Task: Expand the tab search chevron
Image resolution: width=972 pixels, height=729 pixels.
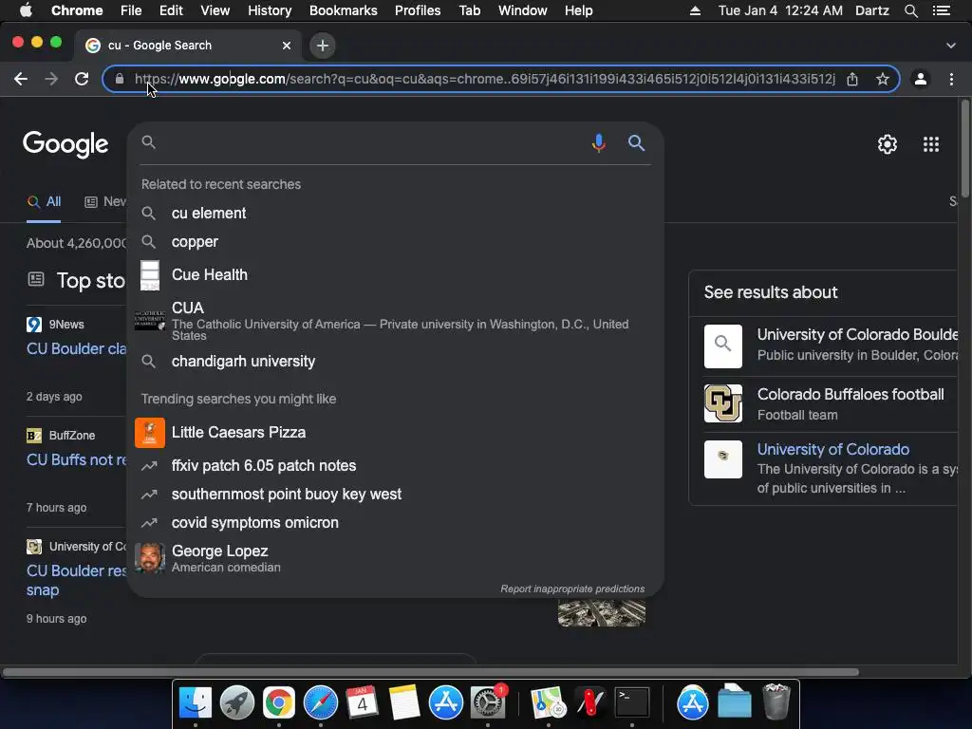Action: pos(951,46)
